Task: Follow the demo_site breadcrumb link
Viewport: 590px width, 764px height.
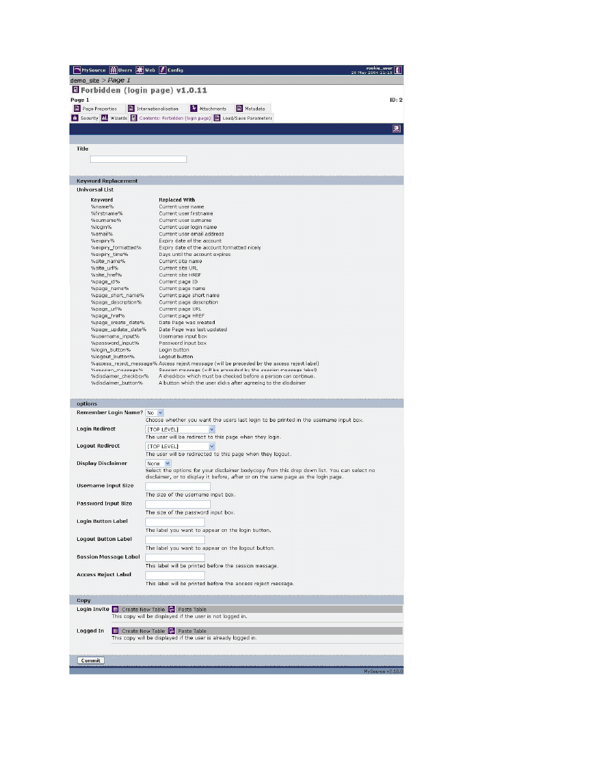Action: (86, 80)
